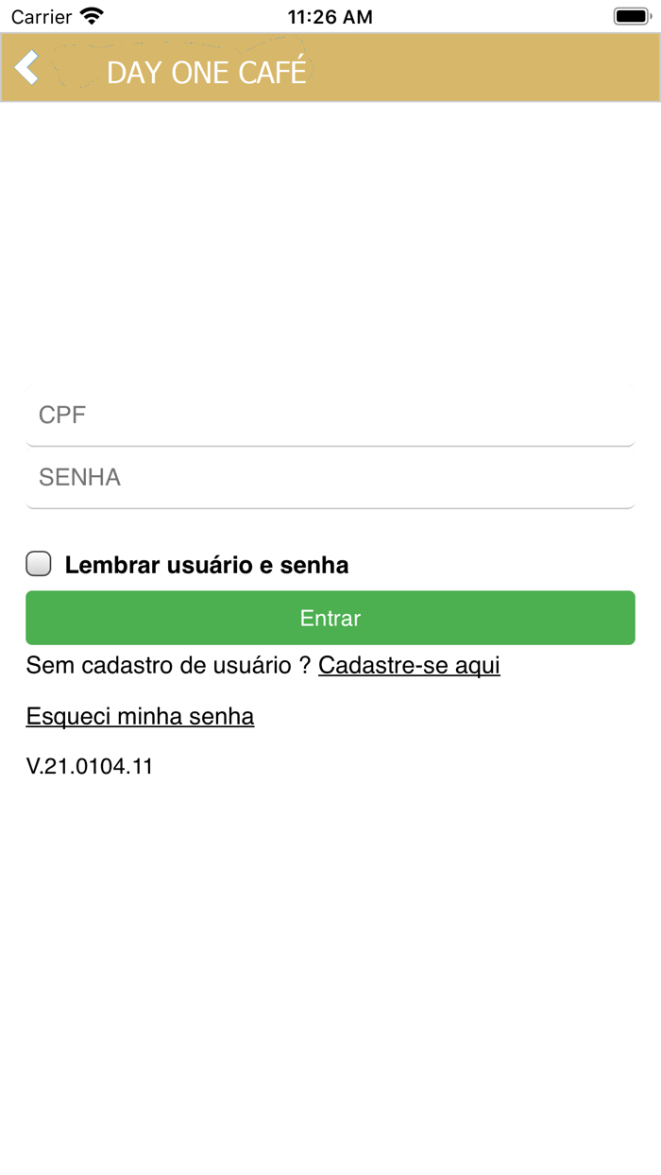Open the "Cadastre-se aqui" link
The image size is (661, 1175).
click(x=409, y=665)
